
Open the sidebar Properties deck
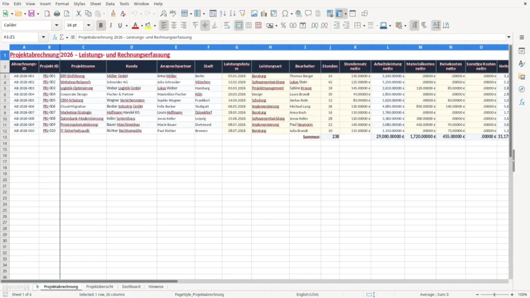coord(522,51)
